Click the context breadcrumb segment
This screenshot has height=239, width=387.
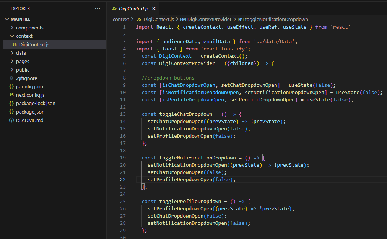coord(120,19)
